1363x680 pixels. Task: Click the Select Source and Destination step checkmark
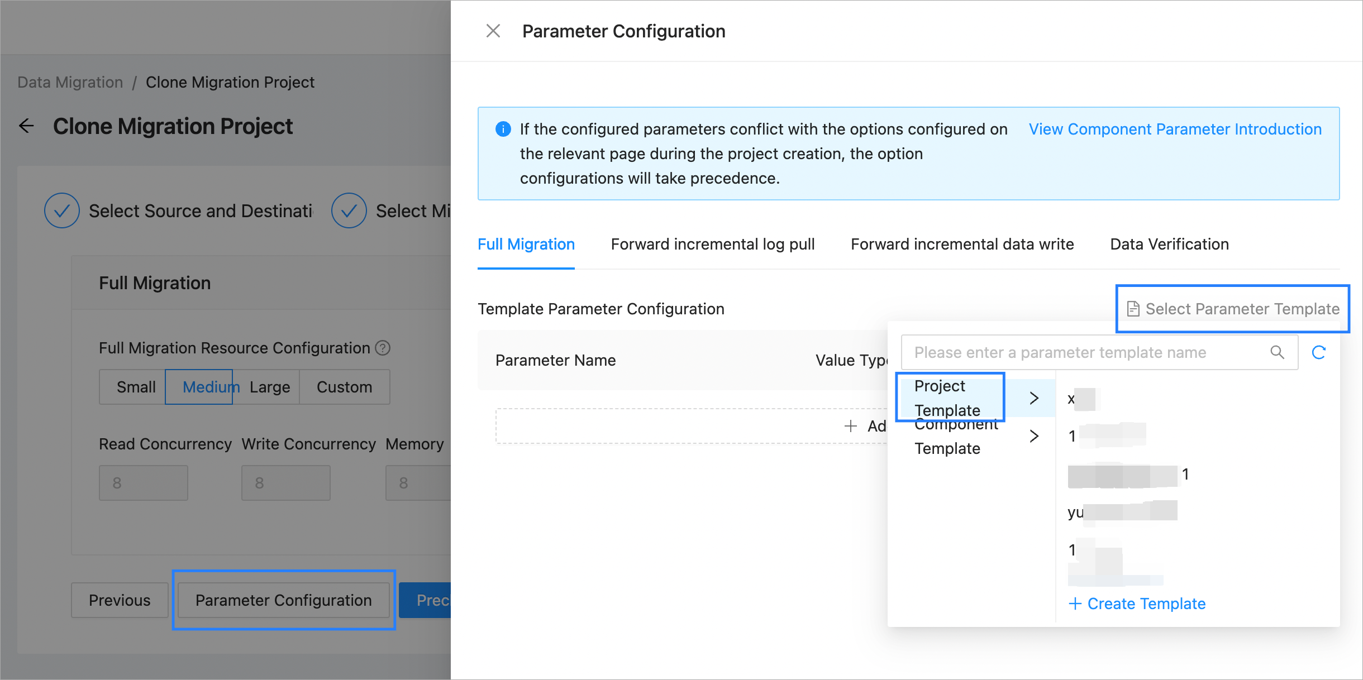click(x=61, y=210)
